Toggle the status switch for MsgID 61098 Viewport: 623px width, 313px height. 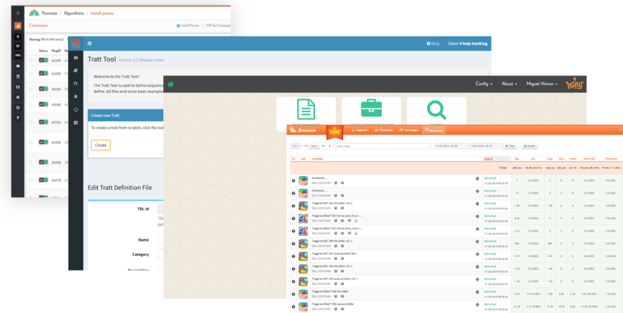tap(43, 74)
